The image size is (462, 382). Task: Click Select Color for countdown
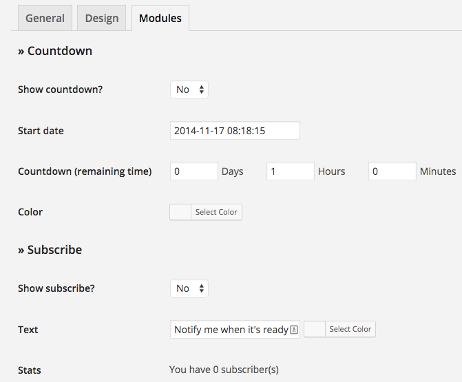217,212
